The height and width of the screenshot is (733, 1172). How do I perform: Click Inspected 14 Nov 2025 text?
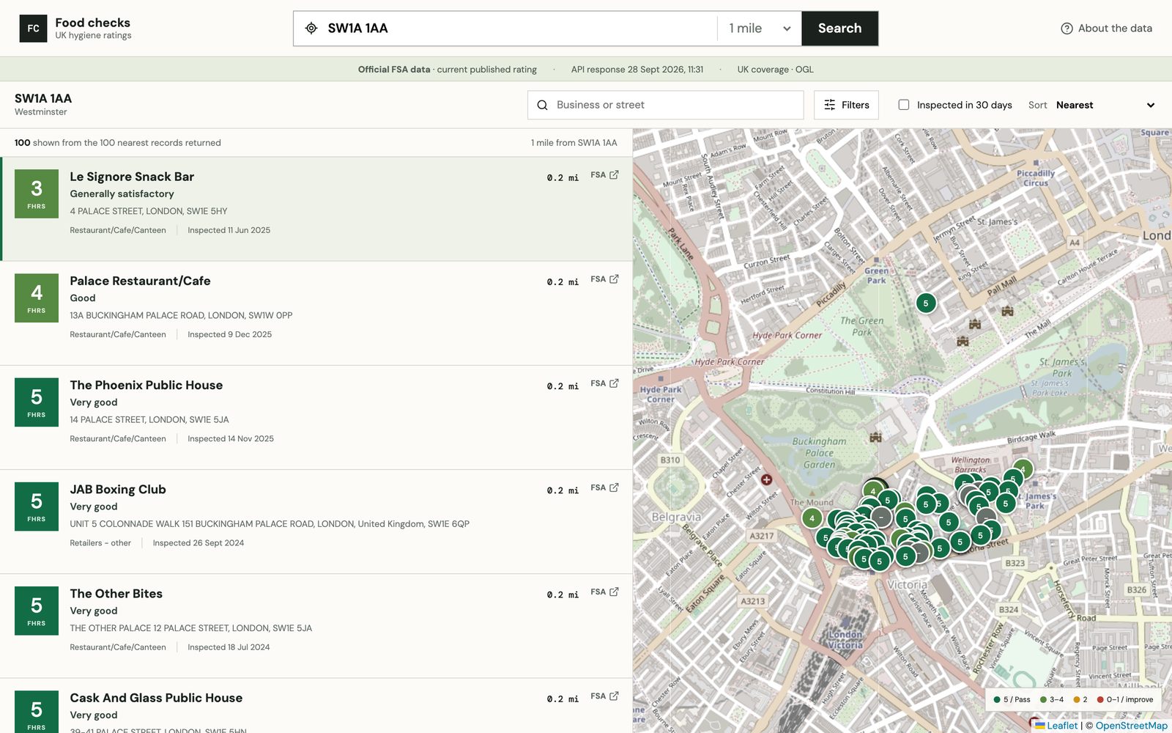tap(231, 438)
